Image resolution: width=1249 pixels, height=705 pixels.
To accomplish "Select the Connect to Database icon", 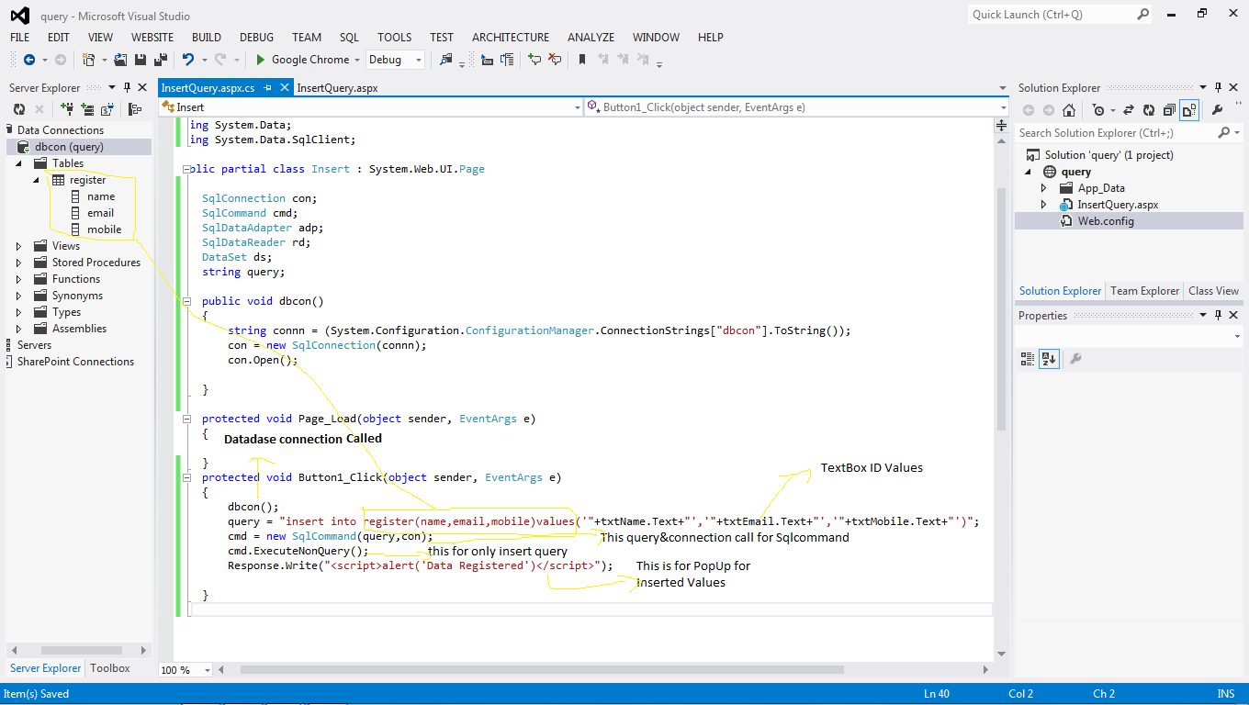I will click(68, 107).
